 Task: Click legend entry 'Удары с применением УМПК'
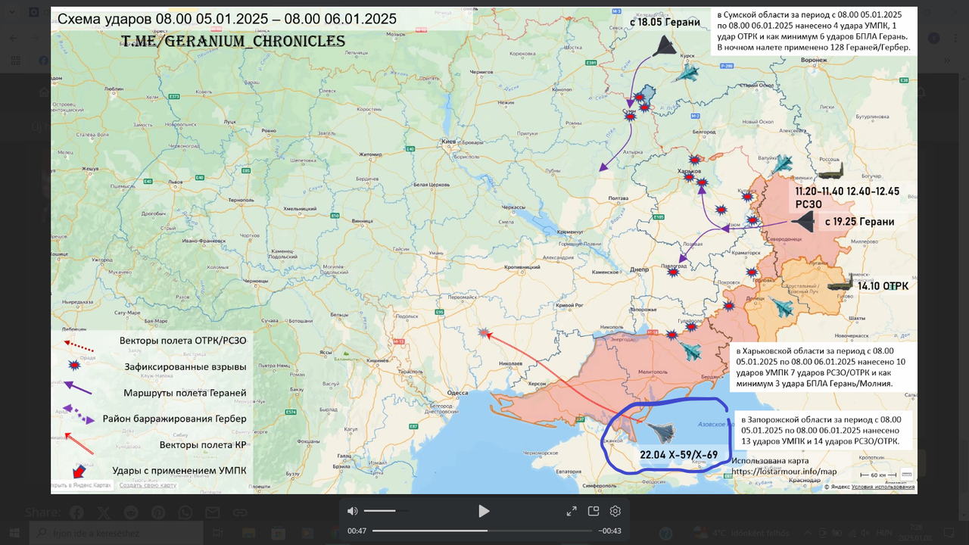pyautogui.click(x=179, y=470)
